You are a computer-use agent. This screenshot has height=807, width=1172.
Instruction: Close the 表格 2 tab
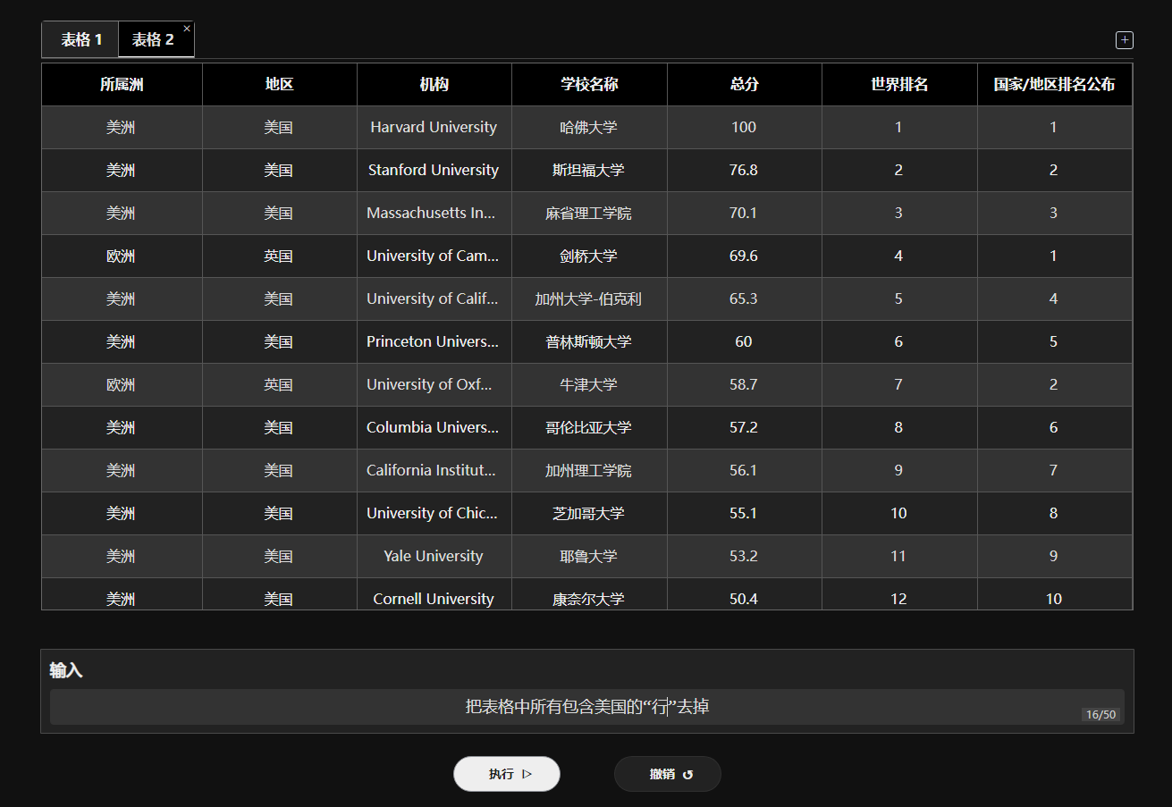point(187,29)
